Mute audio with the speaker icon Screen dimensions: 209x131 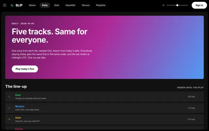click(x=163, y=5)
